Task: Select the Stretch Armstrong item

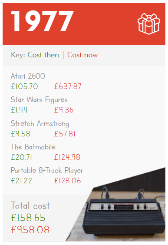Action: [x=40, y=124]
